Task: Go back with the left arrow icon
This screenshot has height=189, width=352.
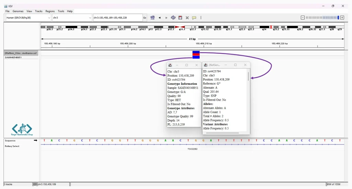Action: coord(159,18)
